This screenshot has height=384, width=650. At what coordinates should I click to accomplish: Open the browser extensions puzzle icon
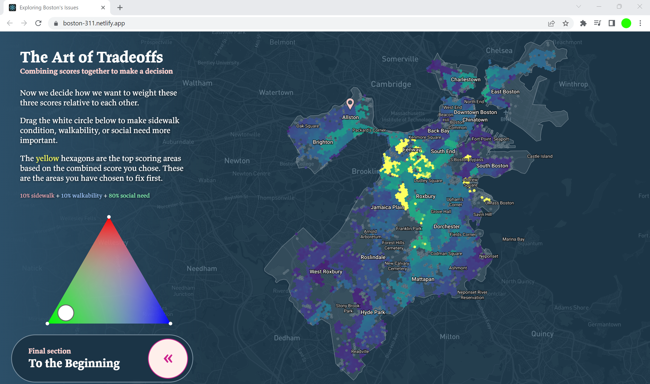coord(583,23)
